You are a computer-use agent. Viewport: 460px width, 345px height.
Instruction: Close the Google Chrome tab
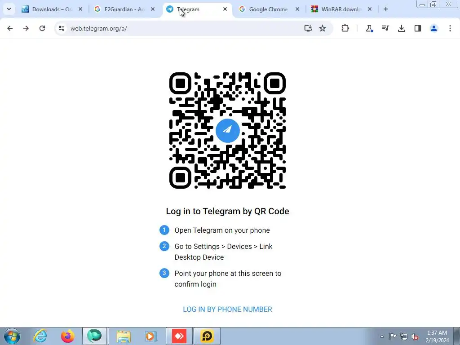pyautogui.click(x=297, y=9)
